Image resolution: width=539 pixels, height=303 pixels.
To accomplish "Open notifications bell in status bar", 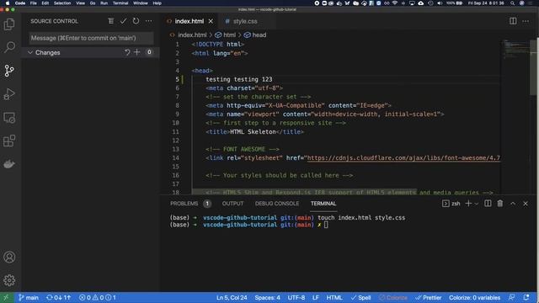I will click(526, 297).
